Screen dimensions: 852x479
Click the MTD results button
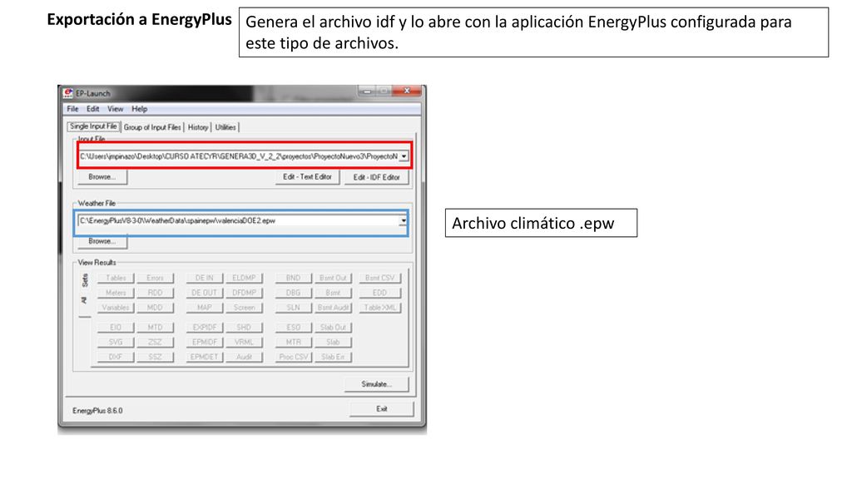tap(155, 328)
